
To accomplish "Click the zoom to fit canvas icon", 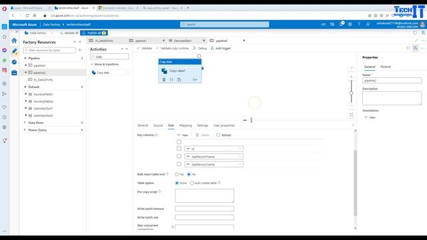I will (352, 115).
